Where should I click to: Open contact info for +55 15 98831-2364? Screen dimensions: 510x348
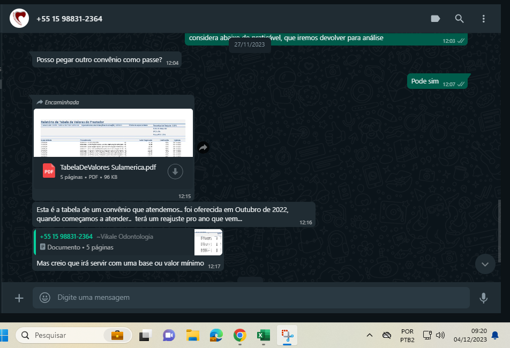point(69,19)
